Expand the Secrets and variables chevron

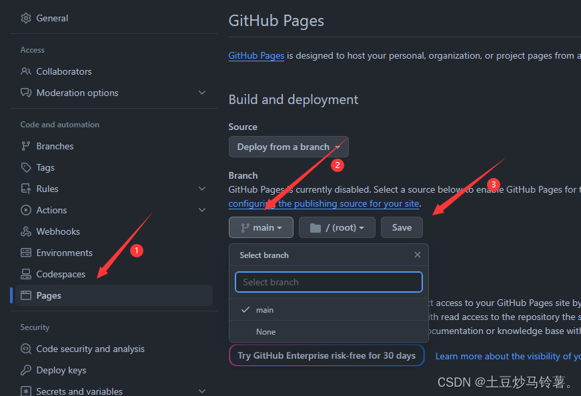[202, 391]
